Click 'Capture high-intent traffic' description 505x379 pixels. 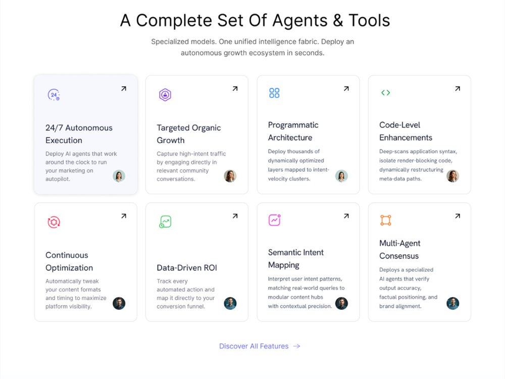[191, 167]
